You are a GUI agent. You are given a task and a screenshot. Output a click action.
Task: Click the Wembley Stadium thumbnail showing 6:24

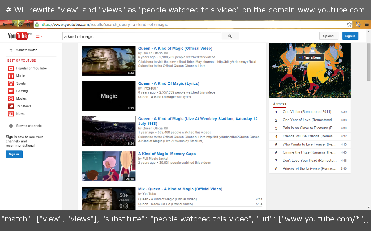tap(109, 131)
